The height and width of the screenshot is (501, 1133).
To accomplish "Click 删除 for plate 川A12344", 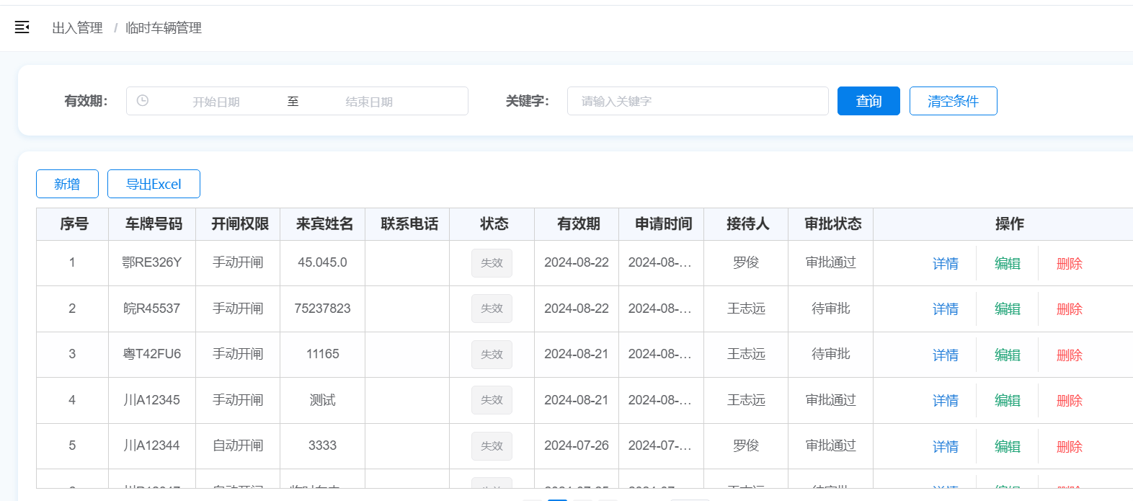I will pos(1069,447).
